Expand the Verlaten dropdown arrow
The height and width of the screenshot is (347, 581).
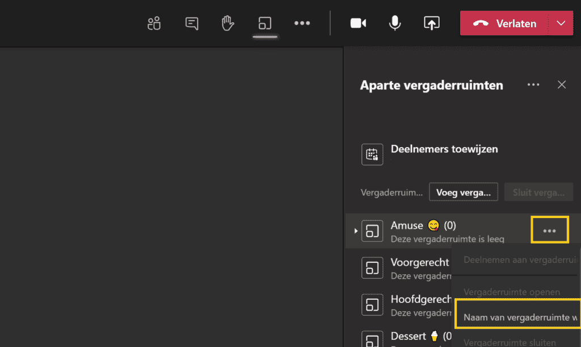tap(561, 23)
